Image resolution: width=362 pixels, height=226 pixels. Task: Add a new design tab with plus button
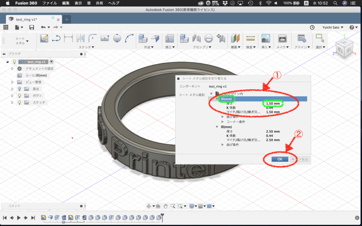(x=67, y=20)
